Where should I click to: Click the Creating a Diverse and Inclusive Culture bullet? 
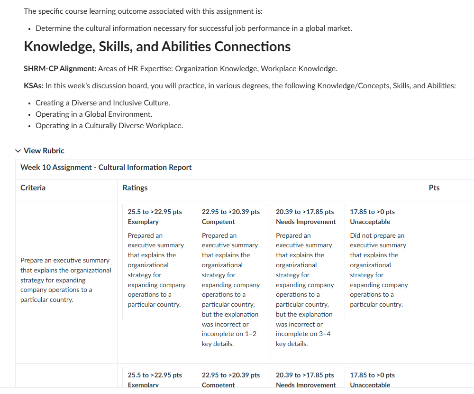pos(103,103)
